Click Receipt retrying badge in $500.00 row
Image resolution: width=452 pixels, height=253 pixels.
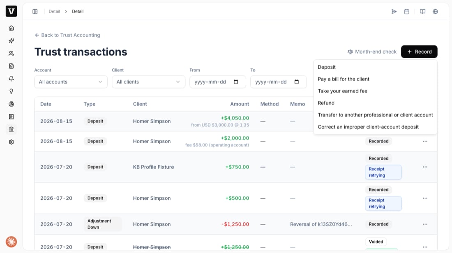pos(383,203)
